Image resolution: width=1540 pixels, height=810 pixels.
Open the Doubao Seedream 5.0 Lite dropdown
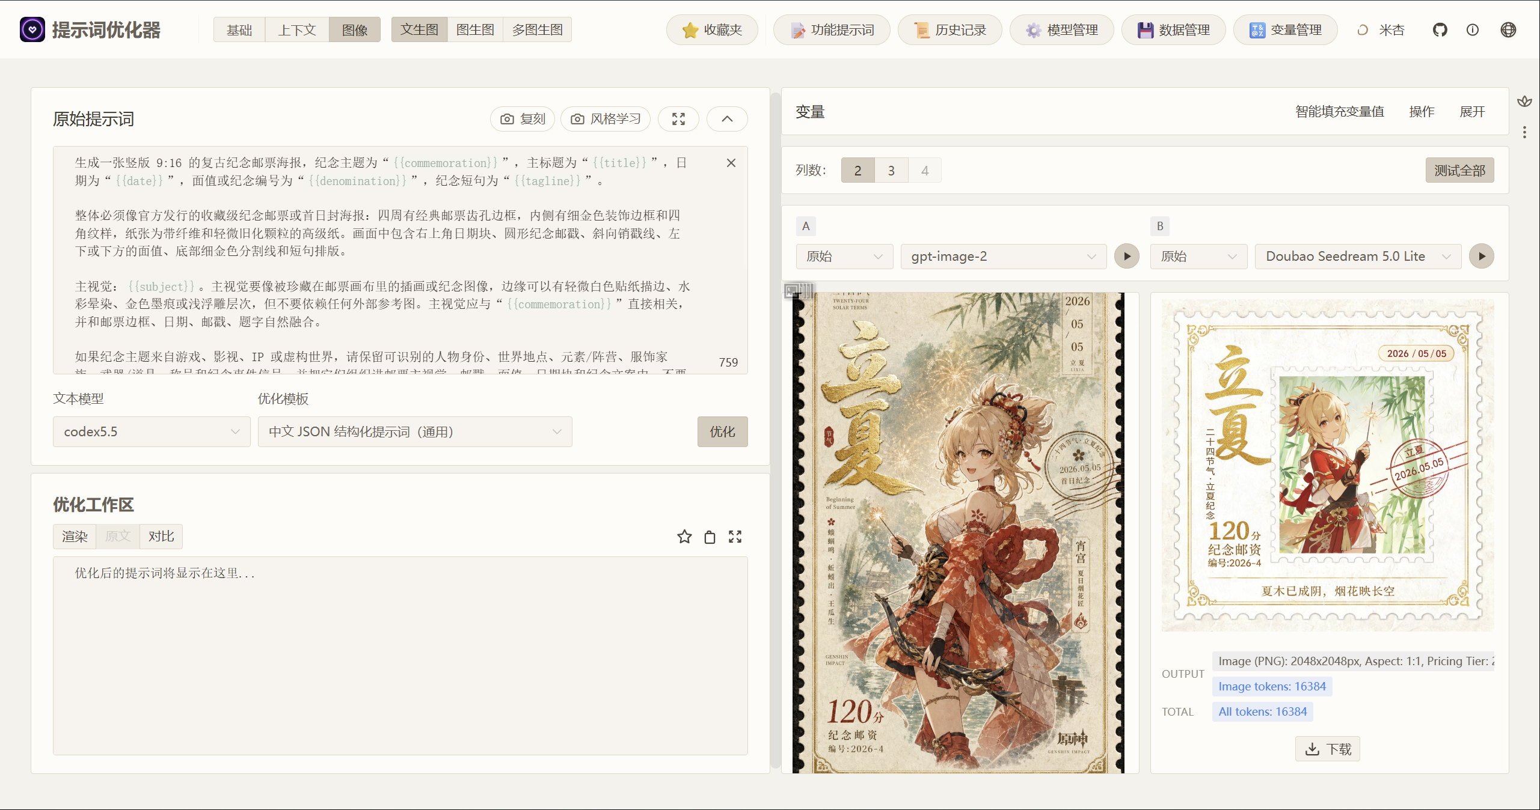pyautogui.click(x=1358, y=257)
